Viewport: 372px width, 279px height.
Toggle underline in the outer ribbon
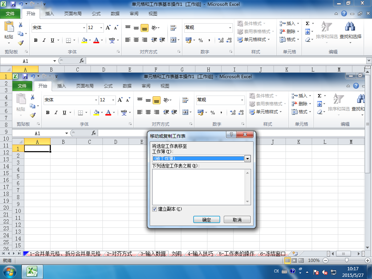[52, 40]
